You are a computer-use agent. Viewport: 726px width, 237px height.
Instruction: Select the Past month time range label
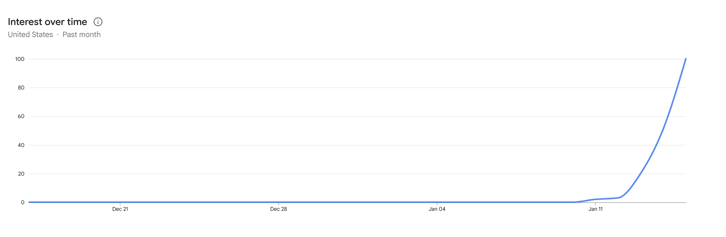point(82,35)
